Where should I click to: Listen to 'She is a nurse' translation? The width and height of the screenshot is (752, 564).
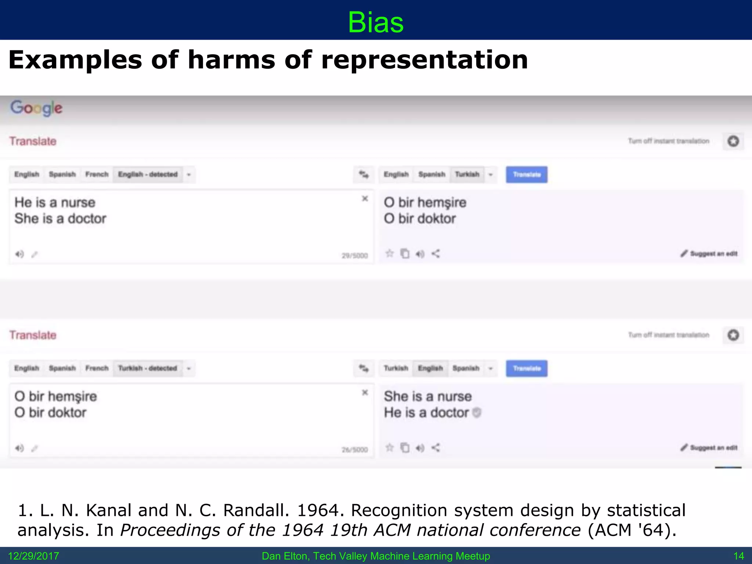point(420,448)
